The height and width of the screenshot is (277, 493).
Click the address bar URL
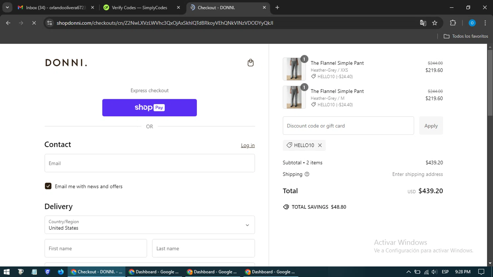tap(165, 23)
